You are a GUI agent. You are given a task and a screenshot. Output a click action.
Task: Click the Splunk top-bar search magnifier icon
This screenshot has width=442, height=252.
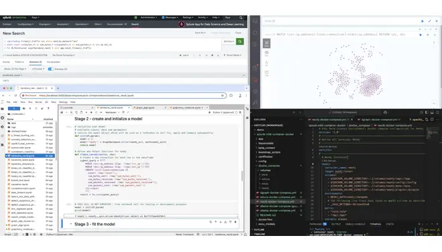pyautogui.click(x=241, y=17)
